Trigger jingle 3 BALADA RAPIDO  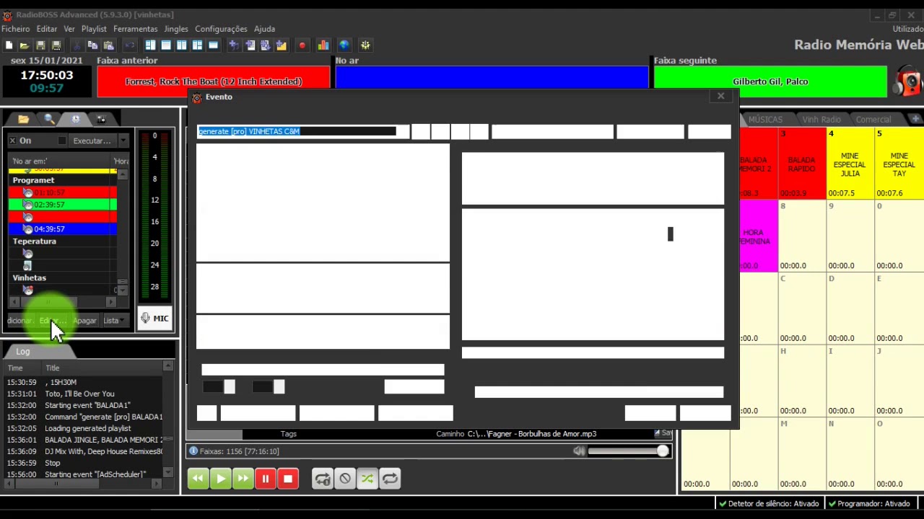pos(801,164)
